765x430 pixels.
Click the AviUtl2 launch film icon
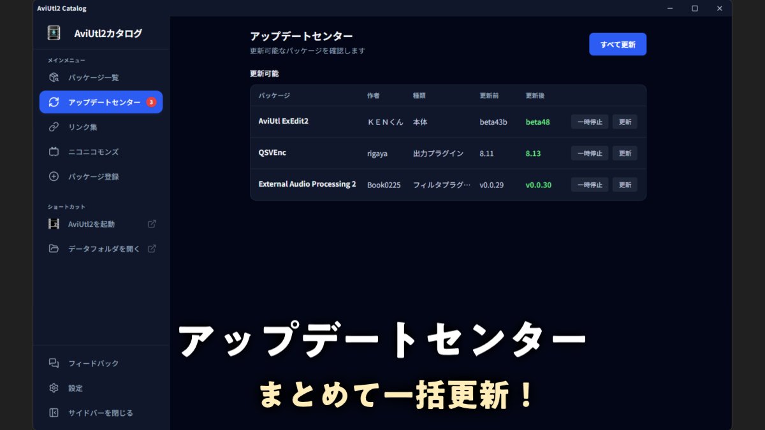click(54, 224)
